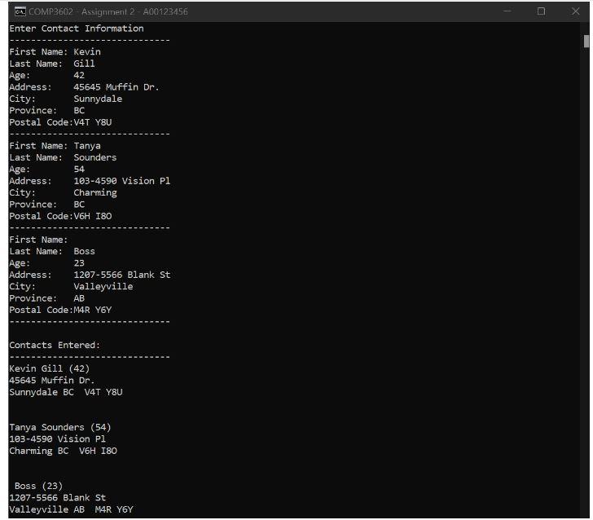Screen dimensions: 593x520
Task: Select the 'First Name: Tanya' line
Action: click(55, 146)
